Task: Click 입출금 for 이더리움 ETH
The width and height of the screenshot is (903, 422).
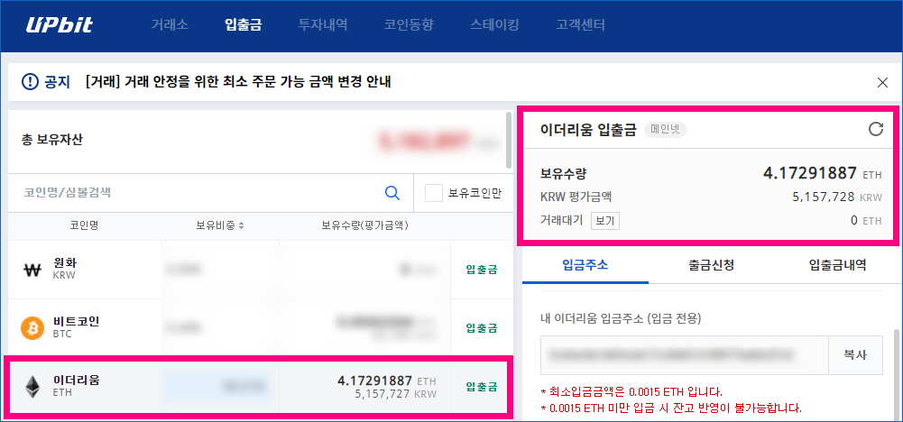Action: coord(482,386)
